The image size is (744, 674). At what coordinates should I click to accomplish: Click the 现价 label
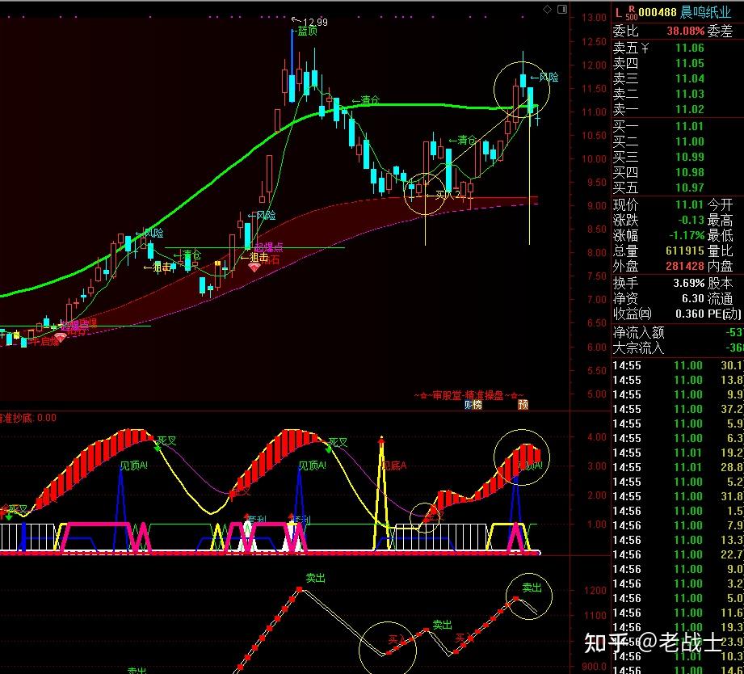[625, 205]
